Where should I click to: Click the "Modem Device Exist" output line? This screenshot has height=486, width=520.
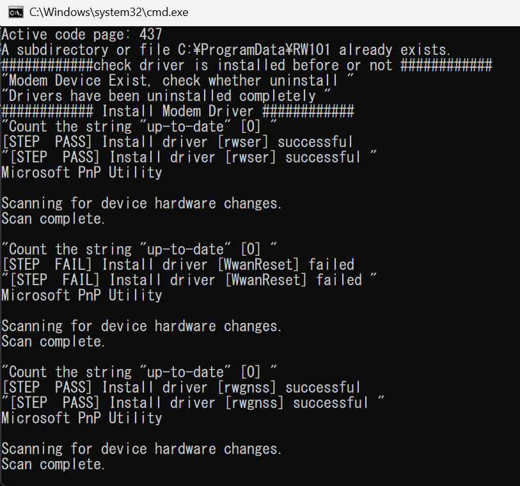[x=177, y=80]
